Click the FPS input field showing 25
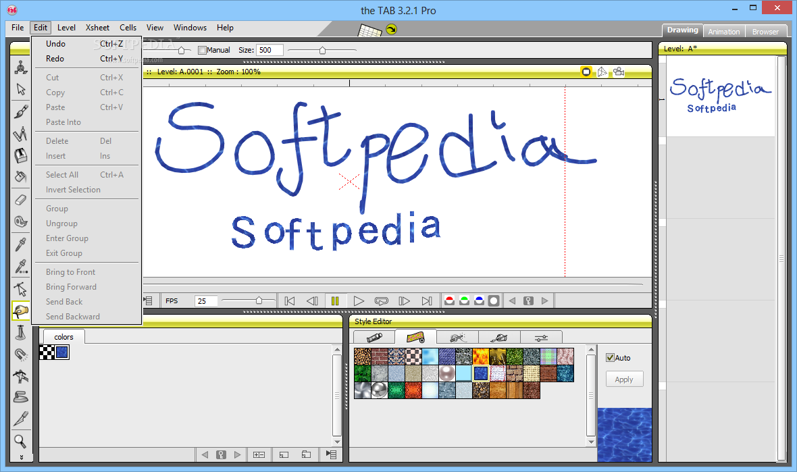Image resolution: width=797 pixels, height=472 pixels. 206,300
